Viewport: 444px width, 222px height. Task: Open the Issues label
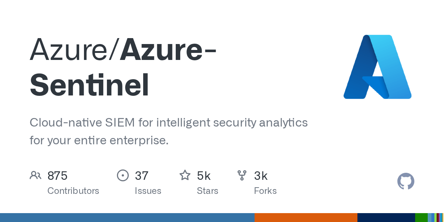(x=148, y=191)
